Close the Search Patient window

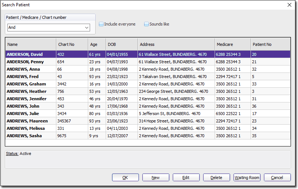click(289, 5)
